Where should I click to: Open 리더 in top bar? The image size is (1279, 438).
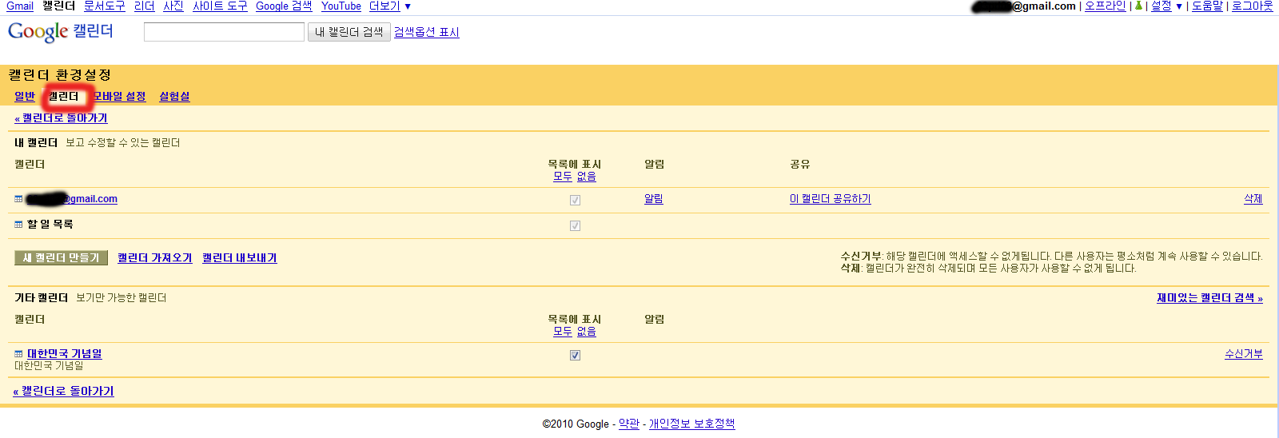[145, 6]
